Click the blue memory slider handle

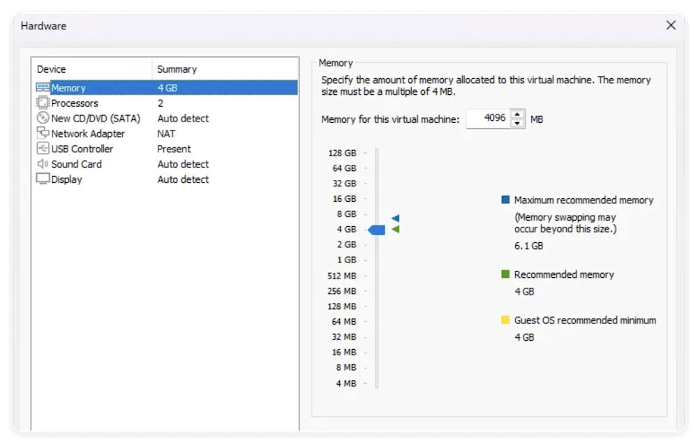(x=377, y=229)
